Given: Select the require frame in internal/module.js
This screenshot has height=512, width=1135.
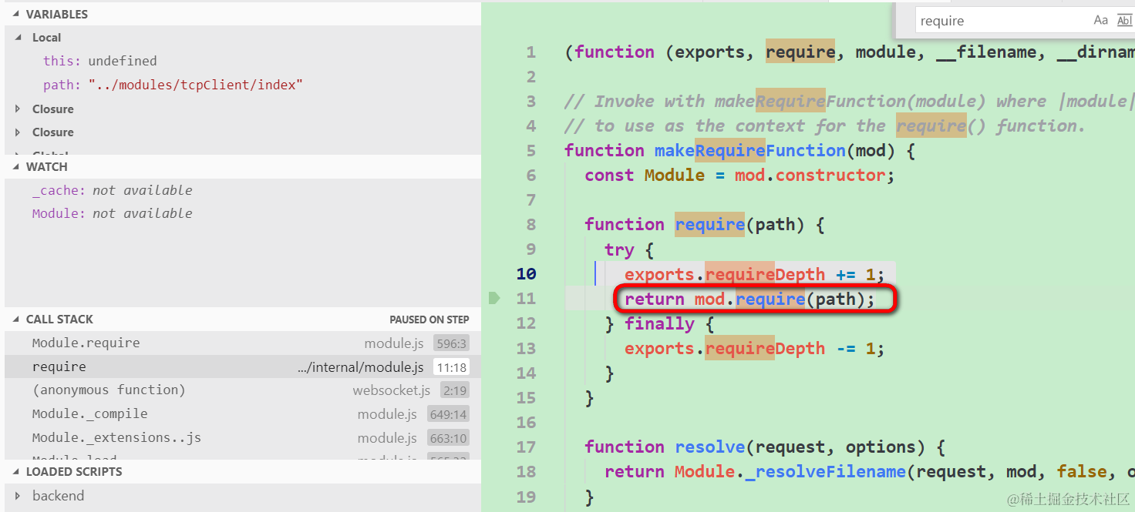Looking at the screenshot, I should point(242,367).
